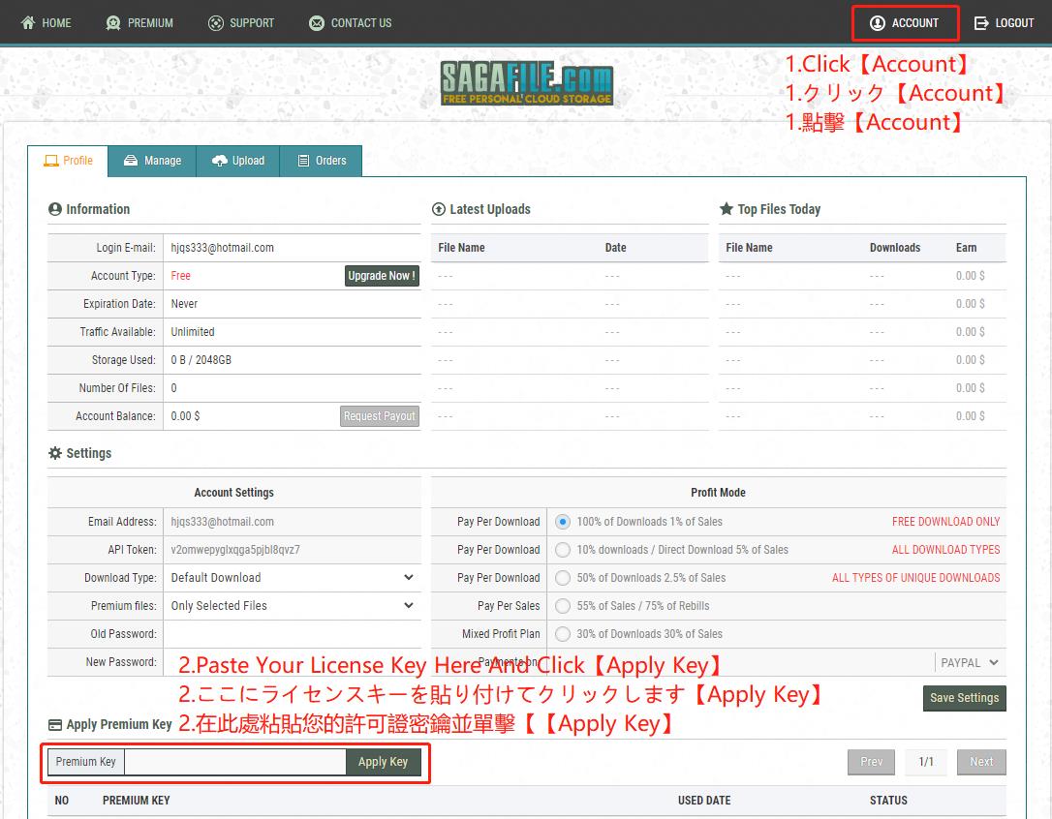Switch to the Manage tab
The width and height of the screenshot is (1052, 819).
point(152,161)
